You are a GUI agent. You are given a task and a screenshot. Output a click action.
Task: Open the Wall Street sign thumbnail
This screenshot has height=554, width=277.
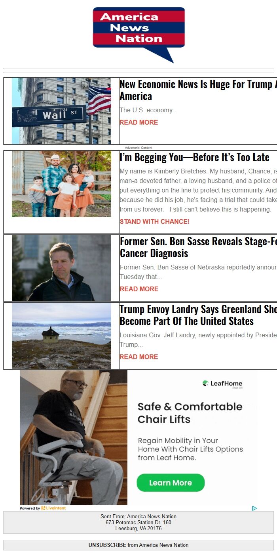[61, 111]
